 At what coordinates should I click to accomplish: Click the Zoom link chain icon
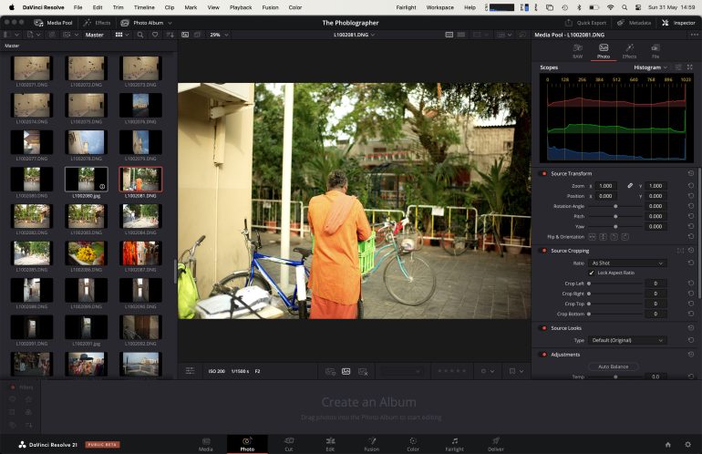pos(630,185)
